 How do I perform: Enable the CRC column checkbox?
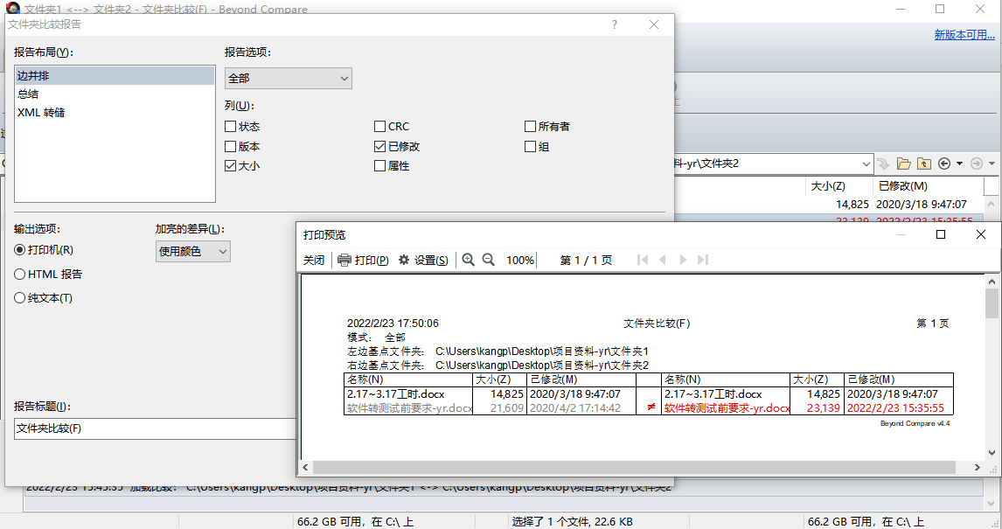coord(379,127)
